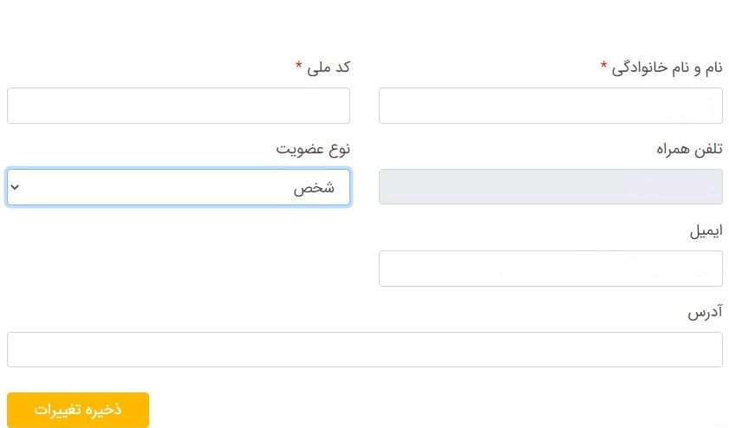Click the تلفن همراه label
Viewport: 729px width, 428px height.
689,149
